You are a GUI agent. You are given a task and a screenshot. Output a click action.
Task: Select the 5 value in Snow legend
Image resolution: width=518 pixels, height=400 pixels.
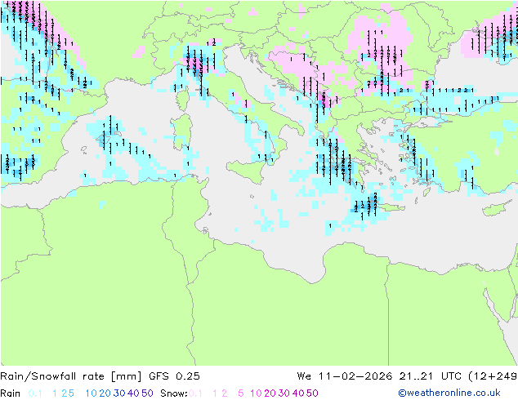(x=240, y=393)
